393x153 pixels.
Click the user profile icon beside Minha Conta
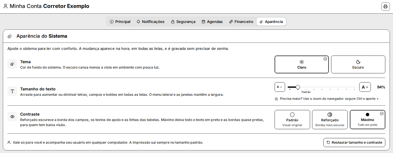5,6
